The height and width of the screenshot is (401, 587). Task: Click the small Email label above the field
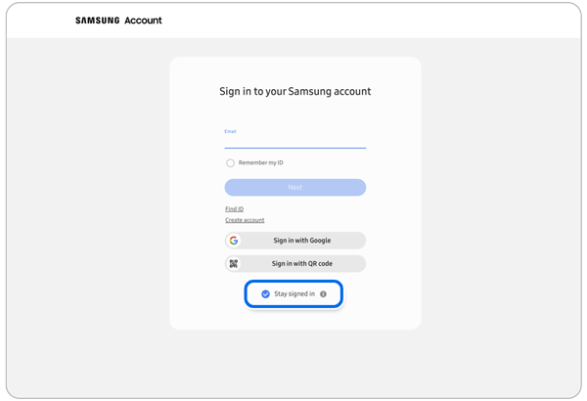point(231,131)
